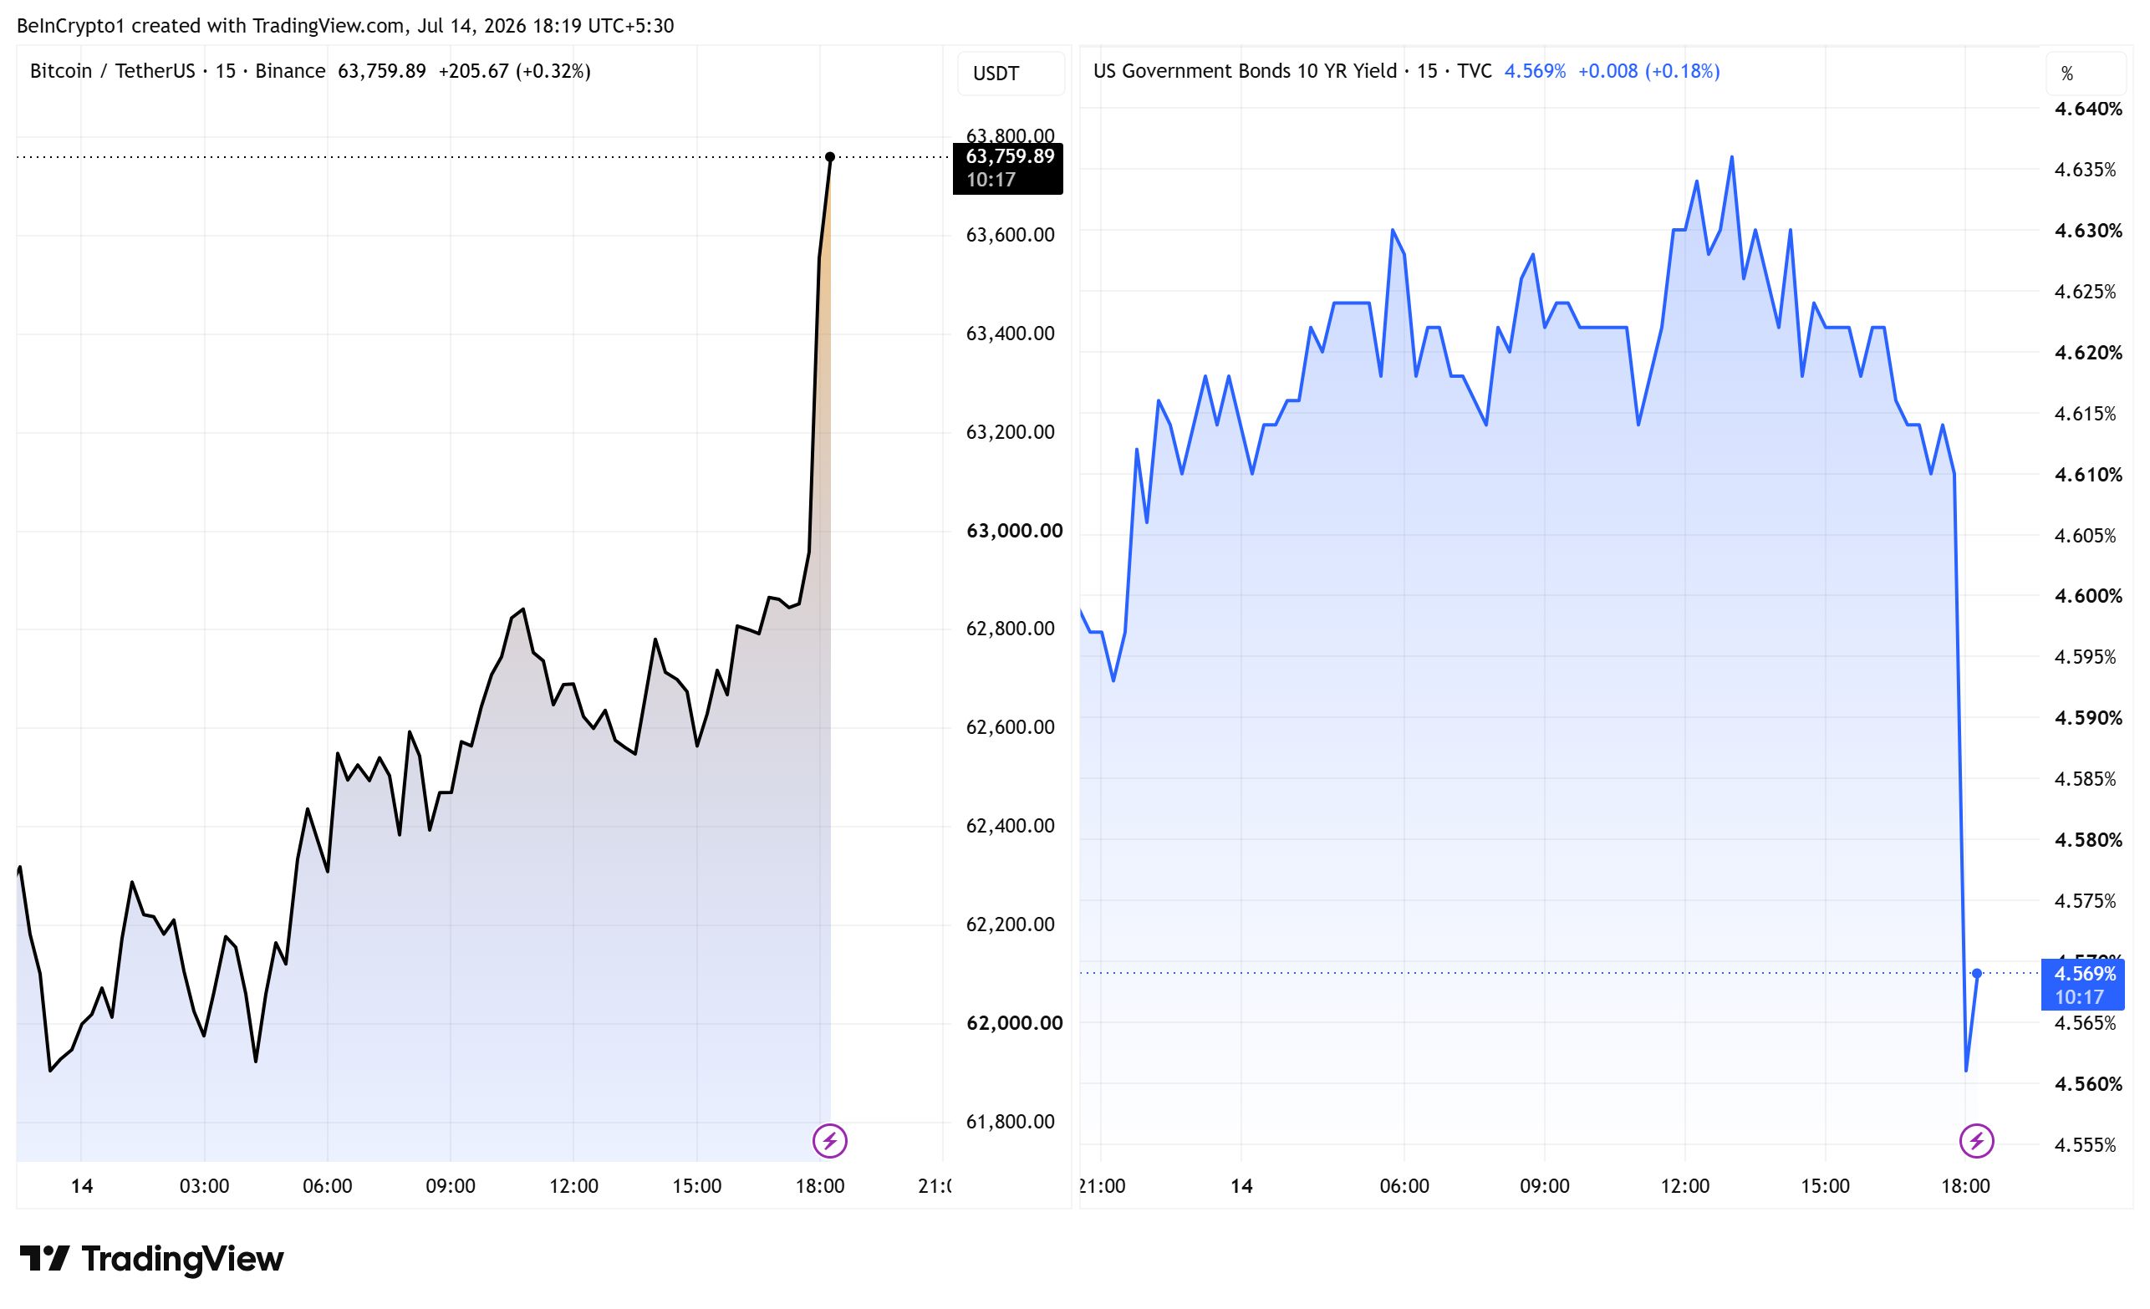Image resolution: width=2150 pixels, height=1309 pixels.
Task: Click the 09:00 time label on Bitcoin chart
Action: click(451, 1186)
